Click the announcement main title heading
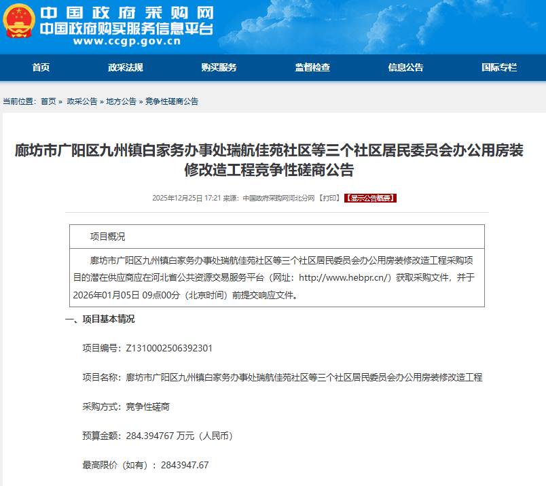 point(269,160)
